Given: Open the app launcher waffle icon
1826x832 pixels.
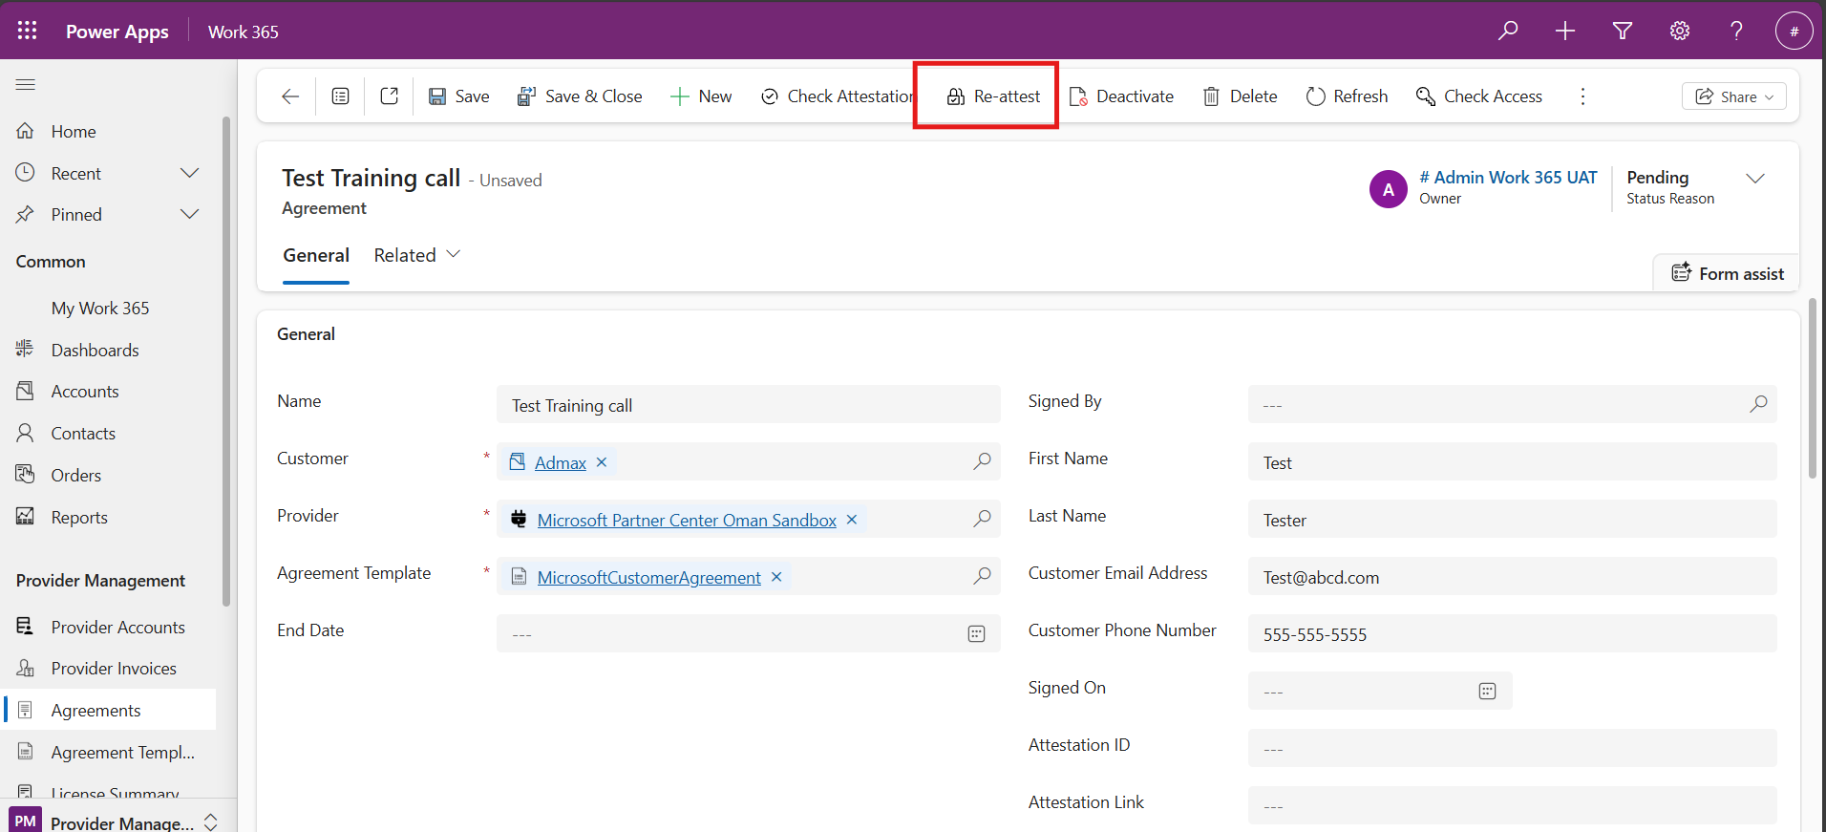Looking at the screenshot, I should tap(27, 31).
